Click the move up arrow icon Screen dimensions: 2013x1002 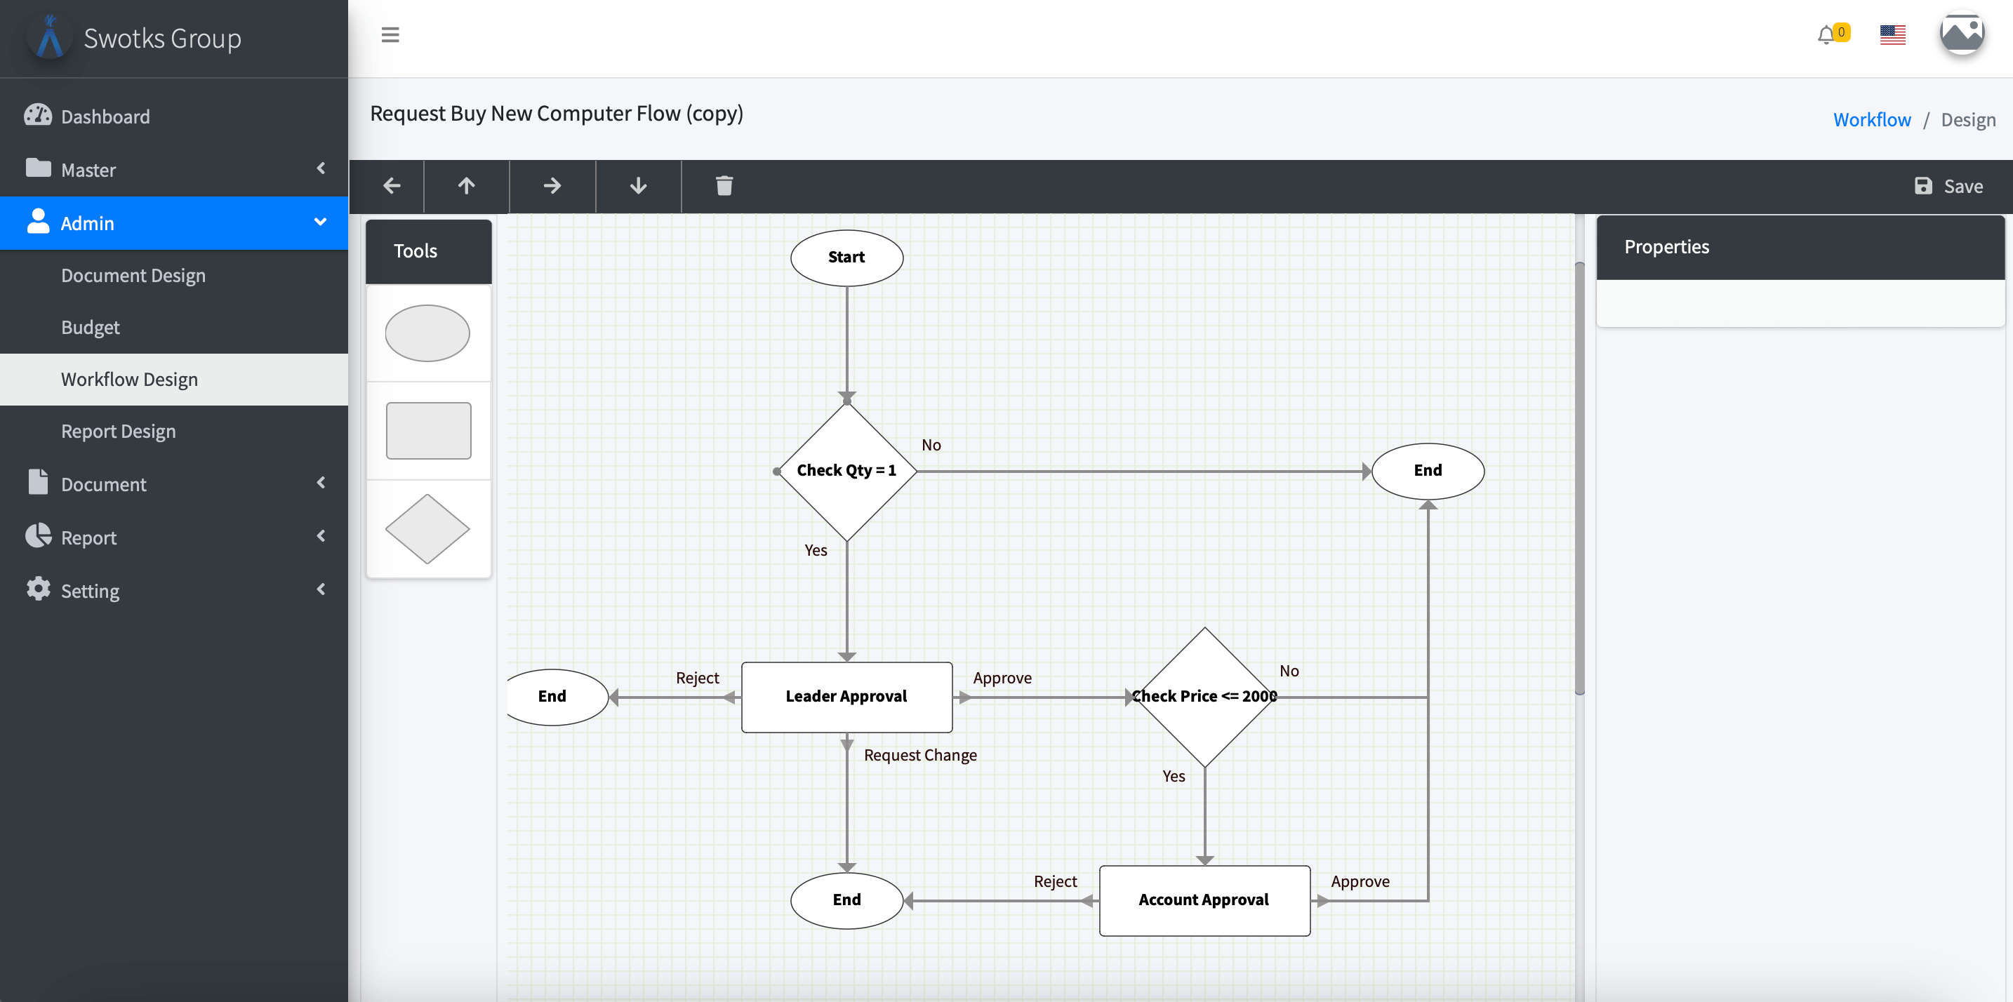click(x=467, y=186)
